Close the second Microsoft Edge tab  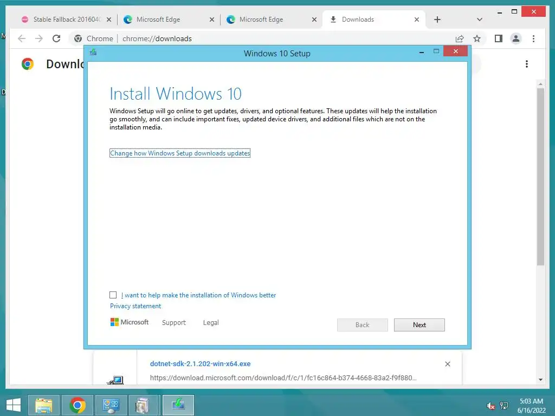click(x=314, y=19)
